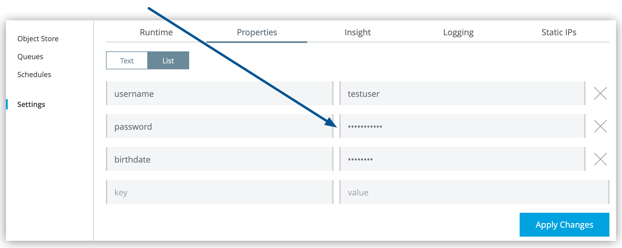The width and height of the screenshot is (622, 248).
Task: Click the empty key input field
Action: tap(219, 192)
